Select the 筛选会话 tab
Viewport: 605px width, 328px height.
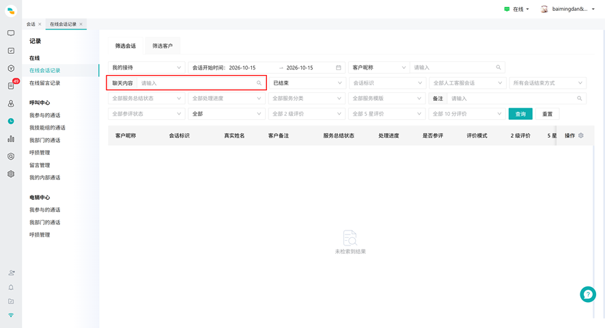126,46
